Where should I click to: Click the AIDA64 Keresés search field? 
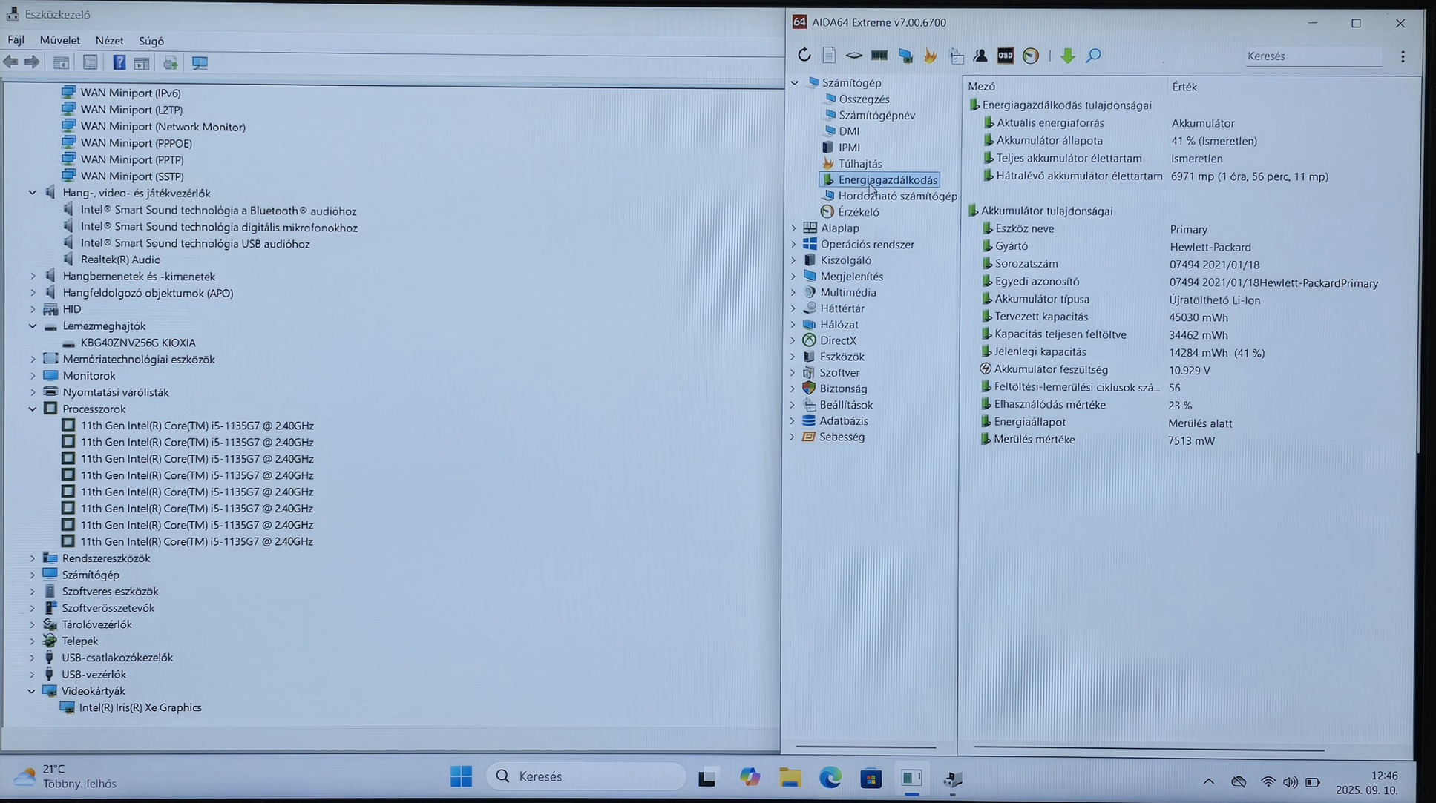click(1312, 56)
